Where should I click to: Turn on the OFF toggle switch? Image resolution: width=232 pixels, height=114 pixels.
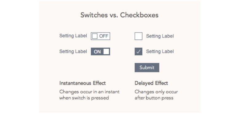point(100,36)
